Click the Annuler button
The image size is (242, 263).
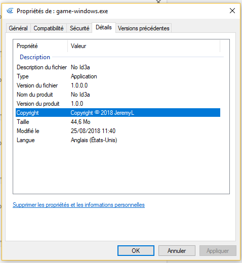pyautogui.click(x=177, y=251)
